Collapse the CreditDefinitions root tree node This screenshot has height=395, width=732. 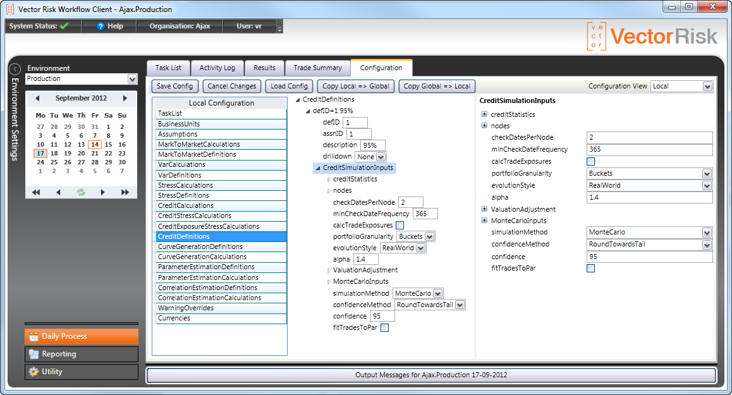click(x=298, y=100)
